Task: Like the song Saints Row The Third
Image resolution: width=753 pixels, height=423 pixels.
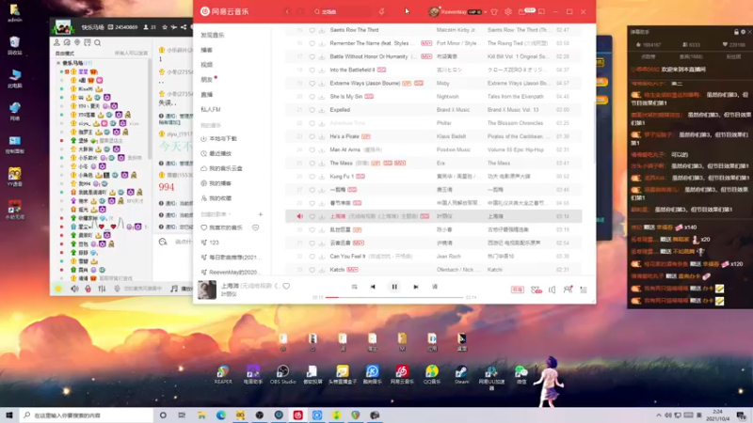Action: coord(312,30)
